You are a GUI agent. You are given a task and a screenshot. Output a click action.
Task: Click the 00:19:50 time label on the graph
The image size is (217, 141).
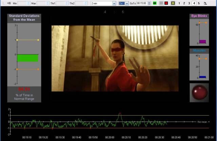tap(93, 137)
